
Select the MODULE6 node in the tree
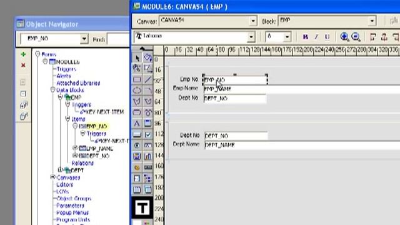click(x=67, y=62)
